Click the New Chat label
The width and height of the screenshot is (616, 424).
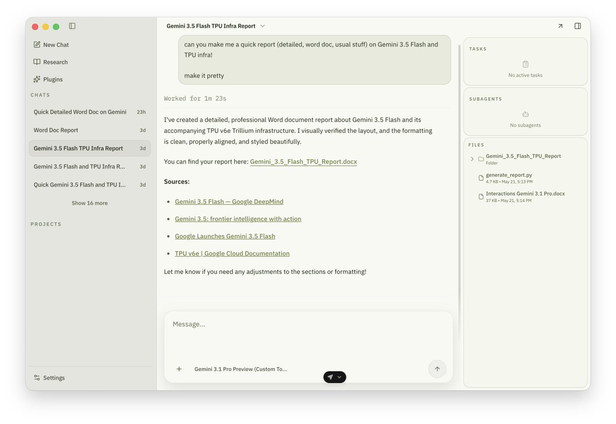click(56, 45)
